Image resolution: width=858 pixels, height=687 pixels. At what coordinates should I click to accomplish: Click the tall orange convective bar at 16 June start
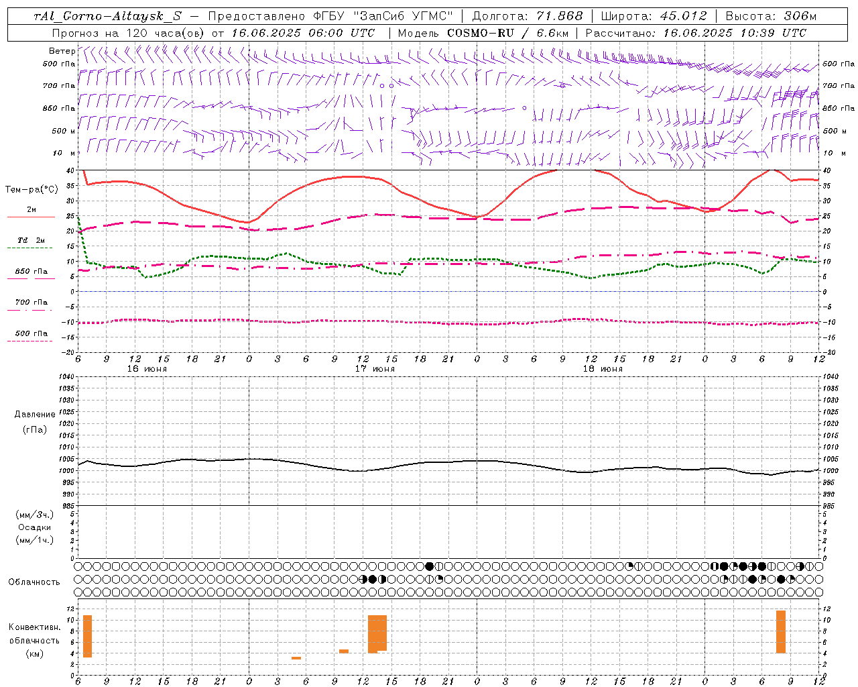point(88,636)
